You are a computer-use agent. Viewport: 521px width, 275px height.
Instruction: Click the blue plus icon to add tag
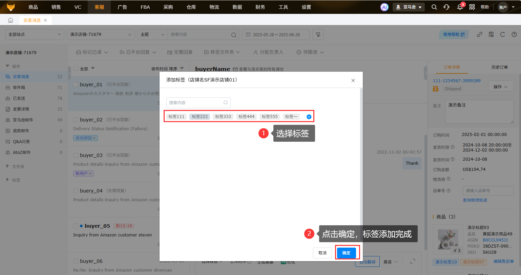309,117
